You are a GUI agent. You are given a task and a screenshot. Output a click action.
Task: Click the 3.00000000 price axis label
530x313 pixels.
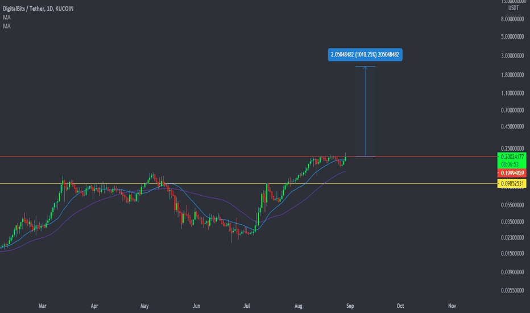pos(512,56)
